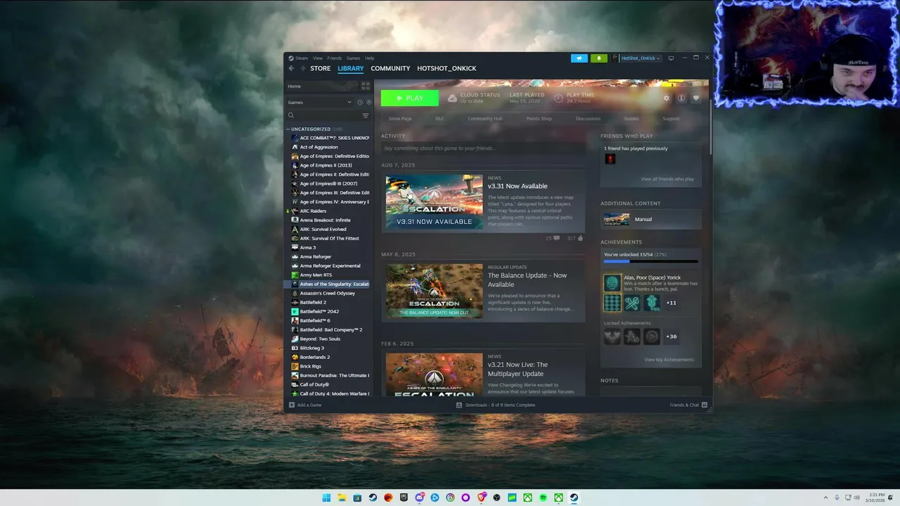900x506 pixels.
Task: Switch Steam to Big Picture mode icon
Action: point(671,58)
